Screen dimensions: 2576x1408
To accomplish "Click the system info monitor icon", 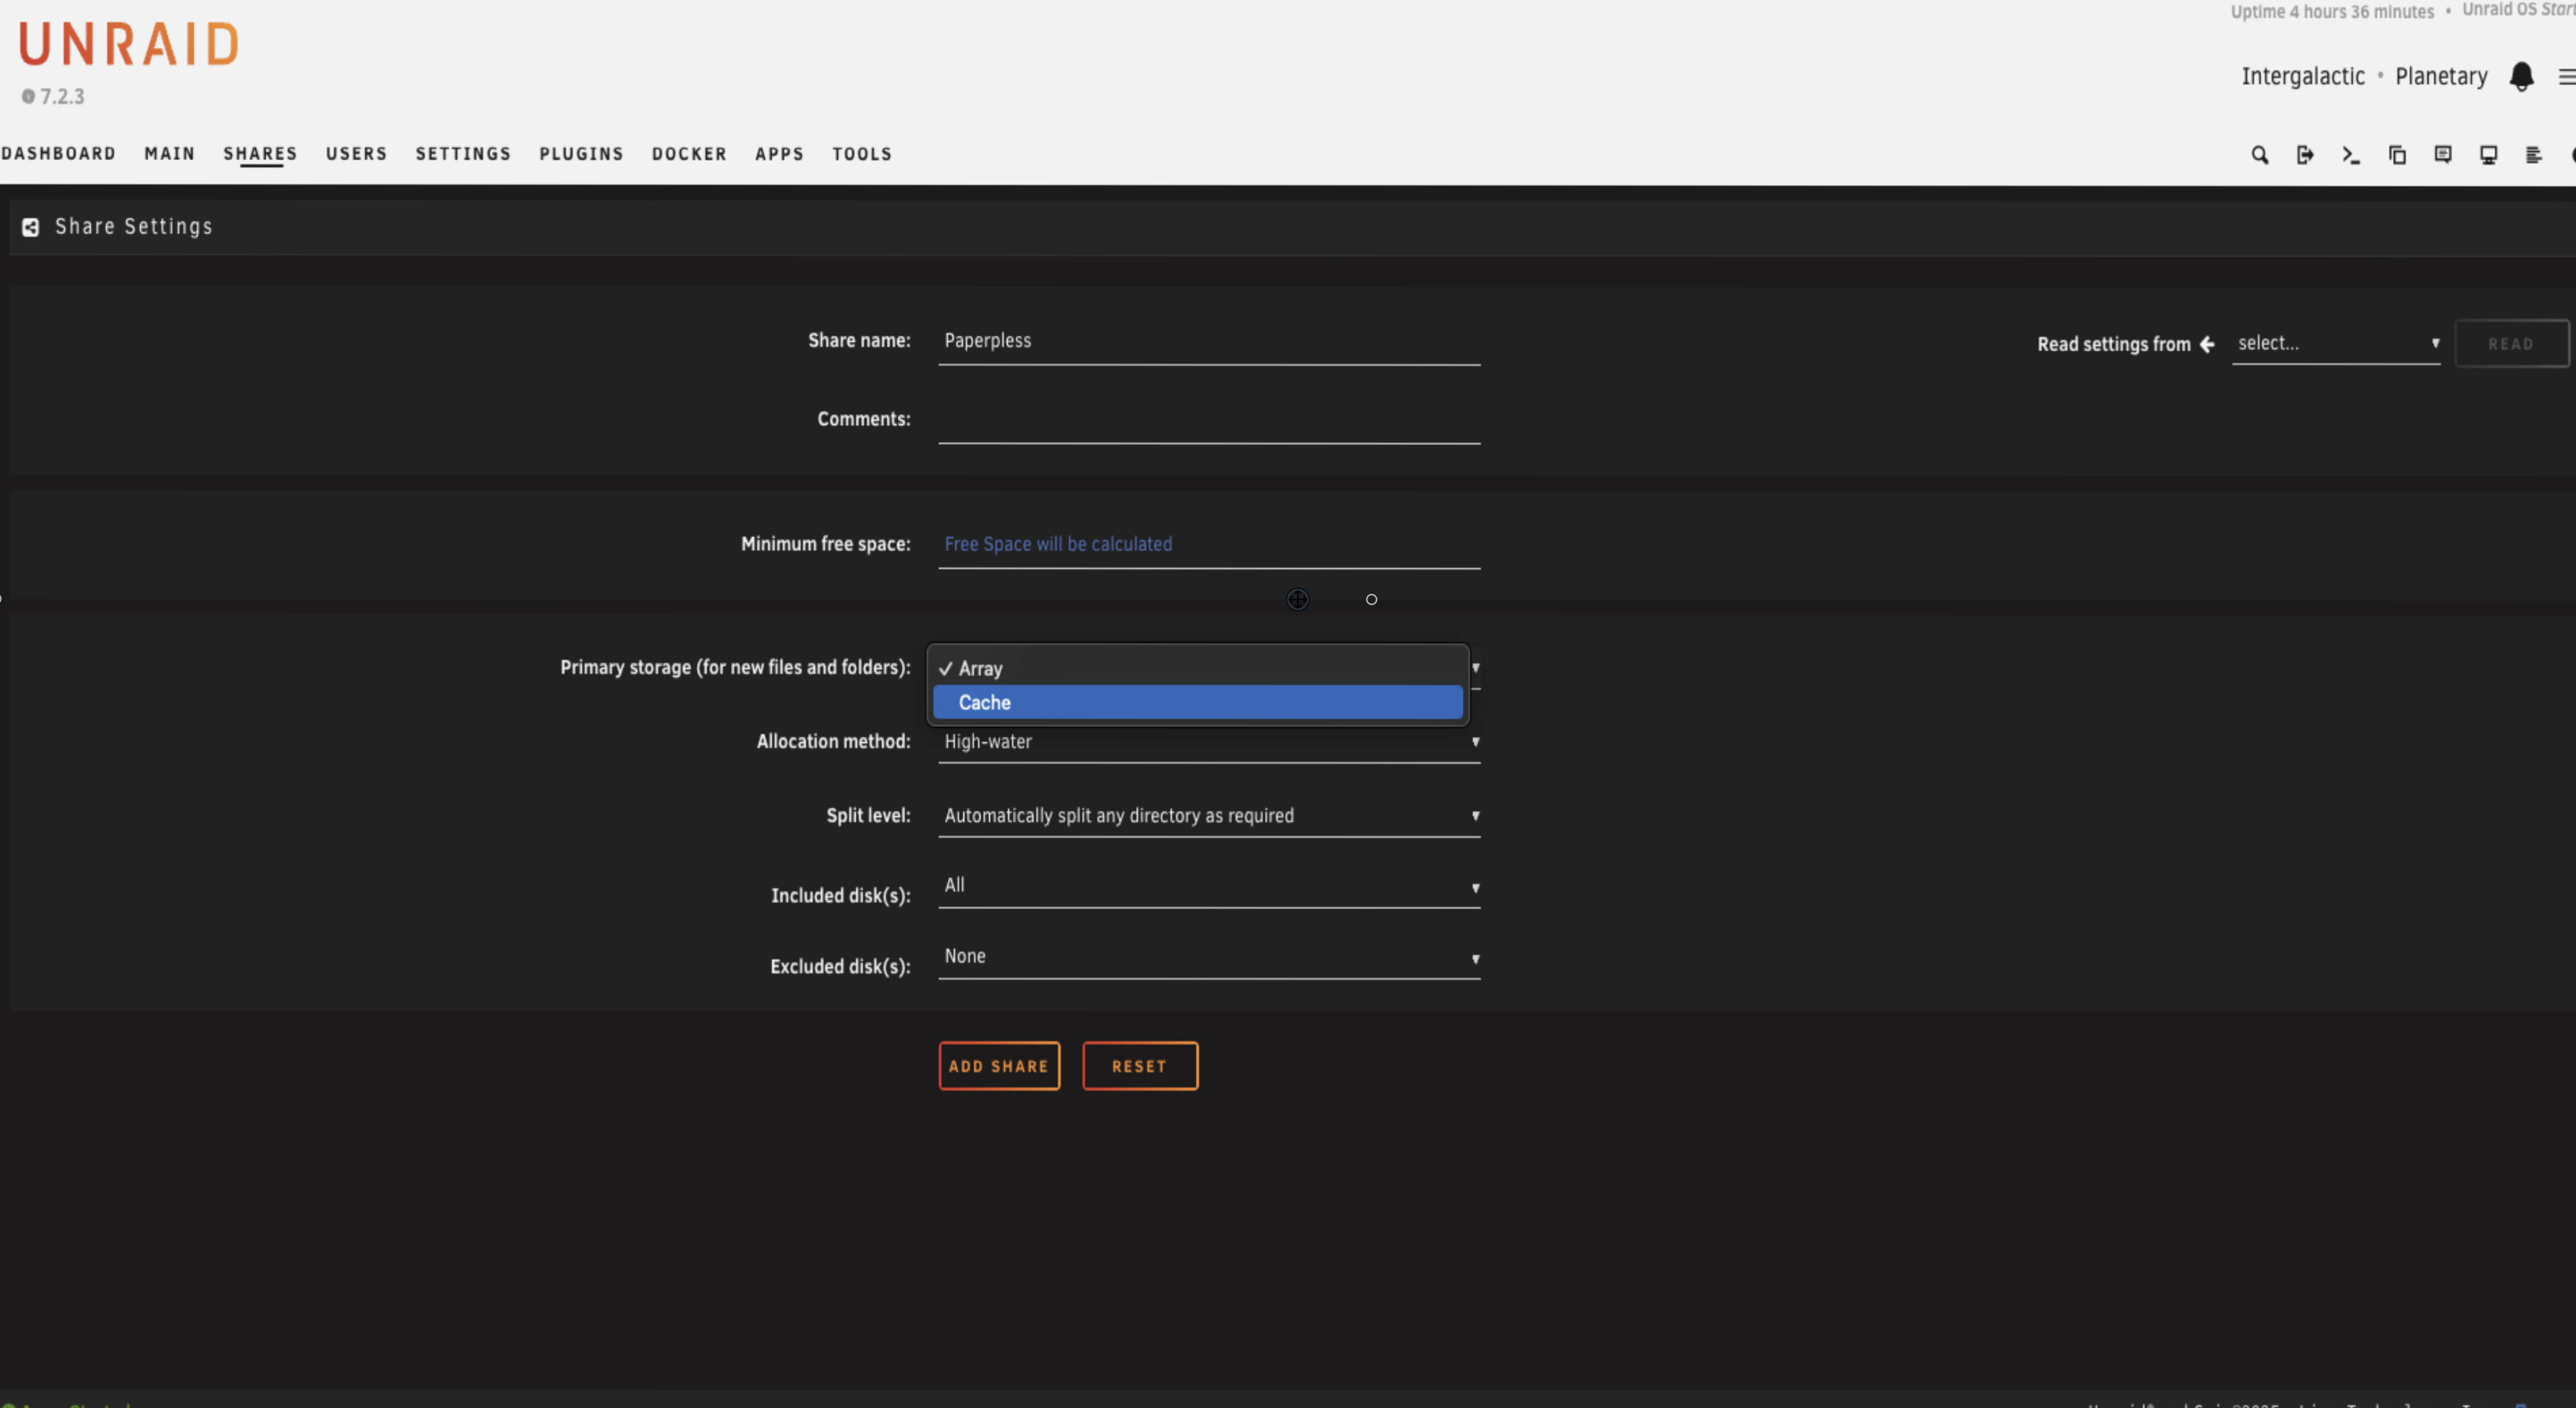I will (2489, 155).
